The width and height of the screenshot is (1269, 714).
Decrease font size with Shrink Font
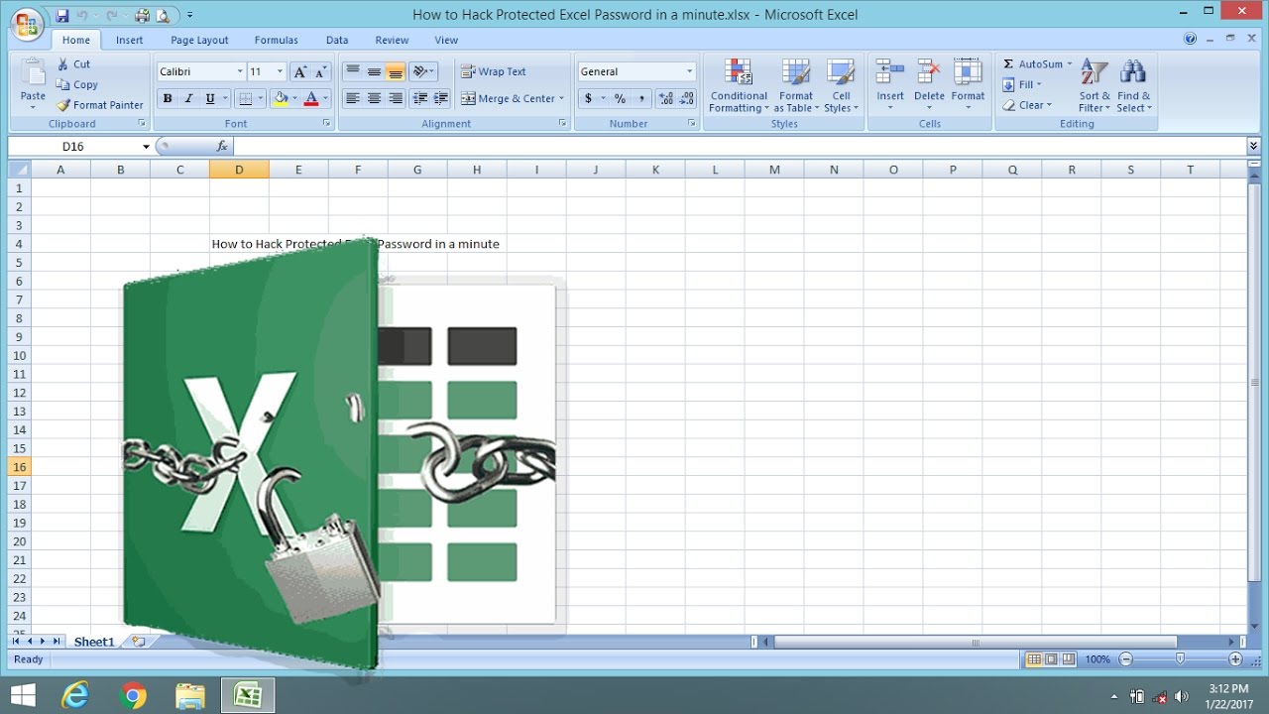[320, 71]
